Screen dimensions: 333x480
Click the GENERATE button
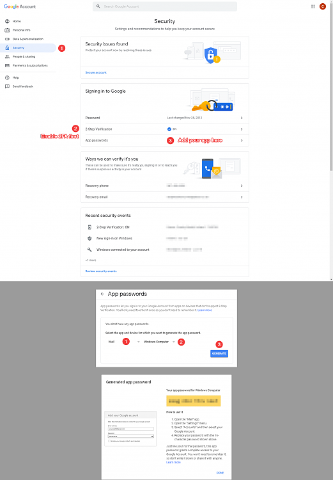(x=219, y=353)
